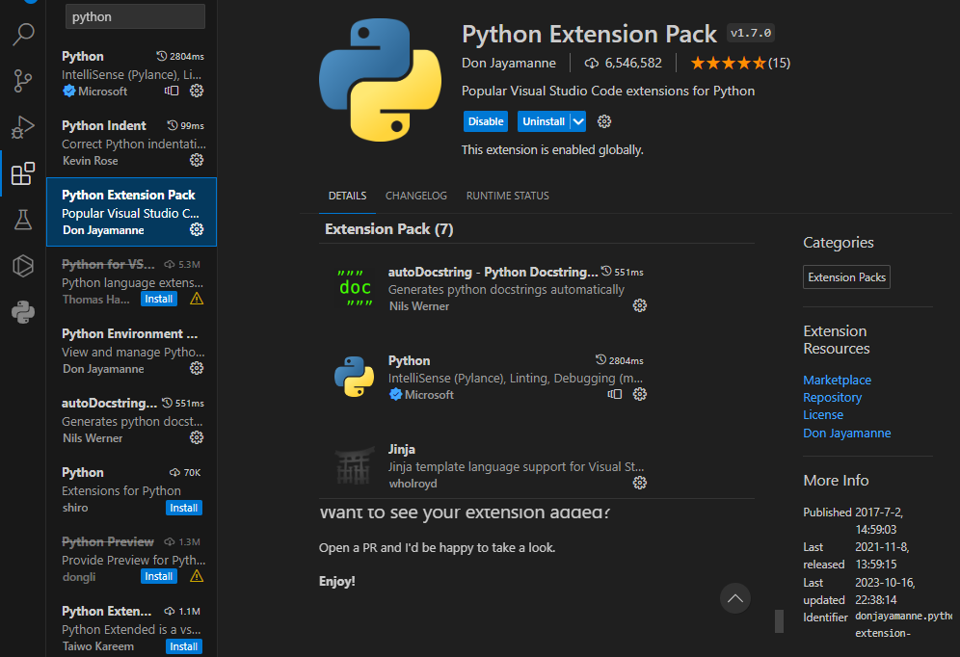
Task: Click the gear icon next to the Uninstall button
Action: (x=603, y=121)
